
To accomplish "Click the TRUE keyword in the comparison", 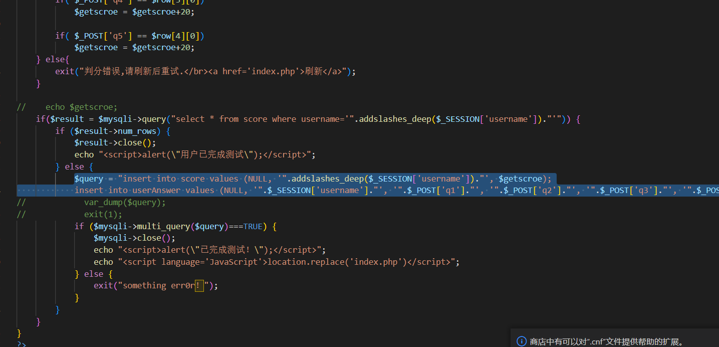I will [253, 226].
